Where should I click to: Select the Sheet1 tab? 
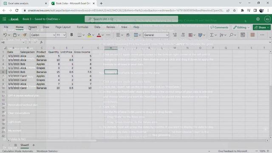coord(25,145)
